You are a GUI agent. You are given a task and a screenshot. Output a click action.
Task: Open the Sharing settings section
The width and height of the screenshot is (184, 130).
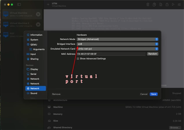tap(36, 59)
